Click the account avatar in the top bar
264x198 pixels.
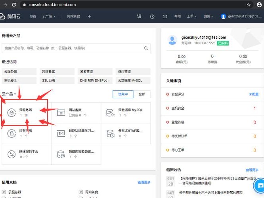(223, 16)
